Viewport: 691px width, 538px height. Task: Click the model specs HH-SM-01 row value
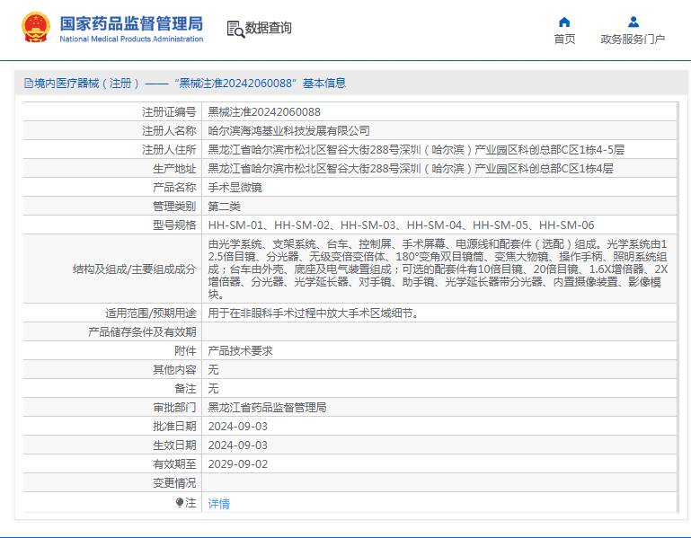pyautogui.click(x=401, y=225)
